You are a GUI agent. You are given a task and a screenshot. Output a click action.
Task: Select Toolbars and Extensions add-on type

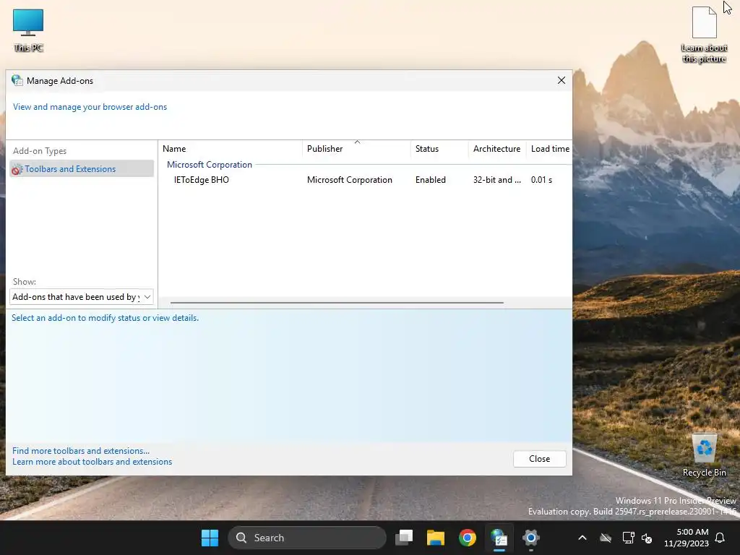pyautogui.click(x=81, y=169)
